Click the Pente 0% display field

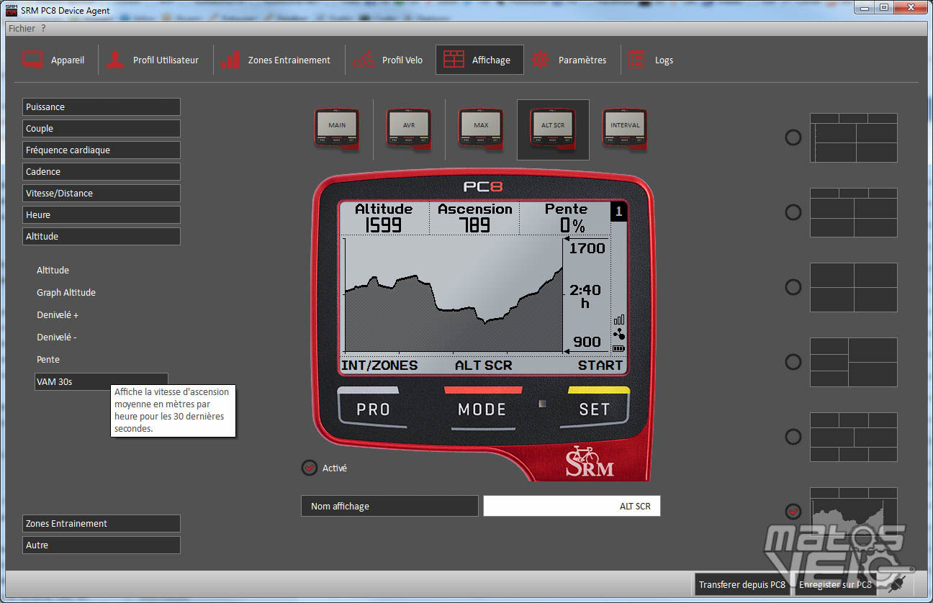[x=566, y=218]
